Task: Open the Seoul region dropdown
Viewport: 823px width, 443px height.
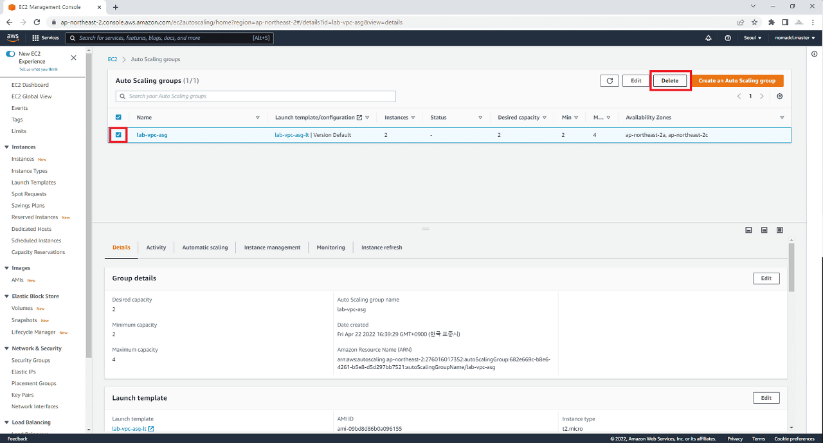Action: pos(751,38)
